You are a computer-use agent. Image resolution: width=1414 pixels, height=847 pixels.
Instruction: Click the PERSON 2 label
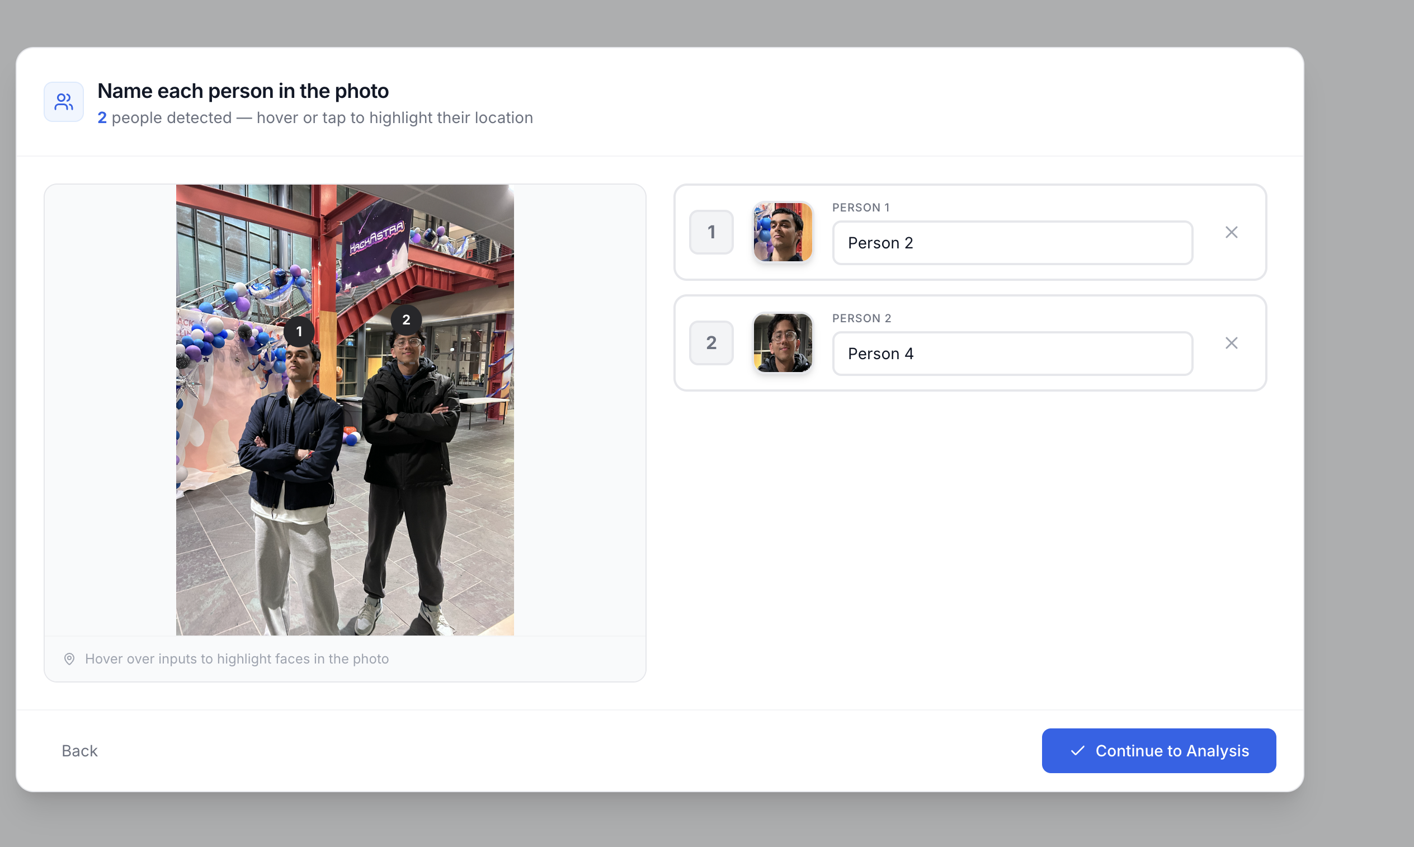[861, 318]
